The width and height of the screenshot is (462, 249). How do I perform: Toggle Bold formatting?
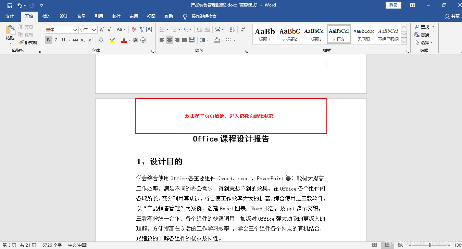(48, 40)
